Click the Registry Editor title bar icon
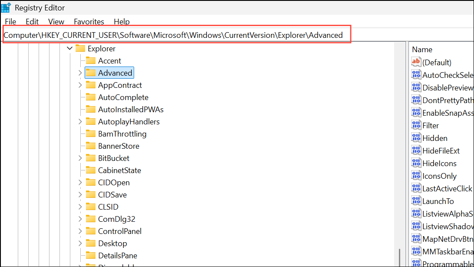This screenshot has width=474, height=267. coord(6,7)
